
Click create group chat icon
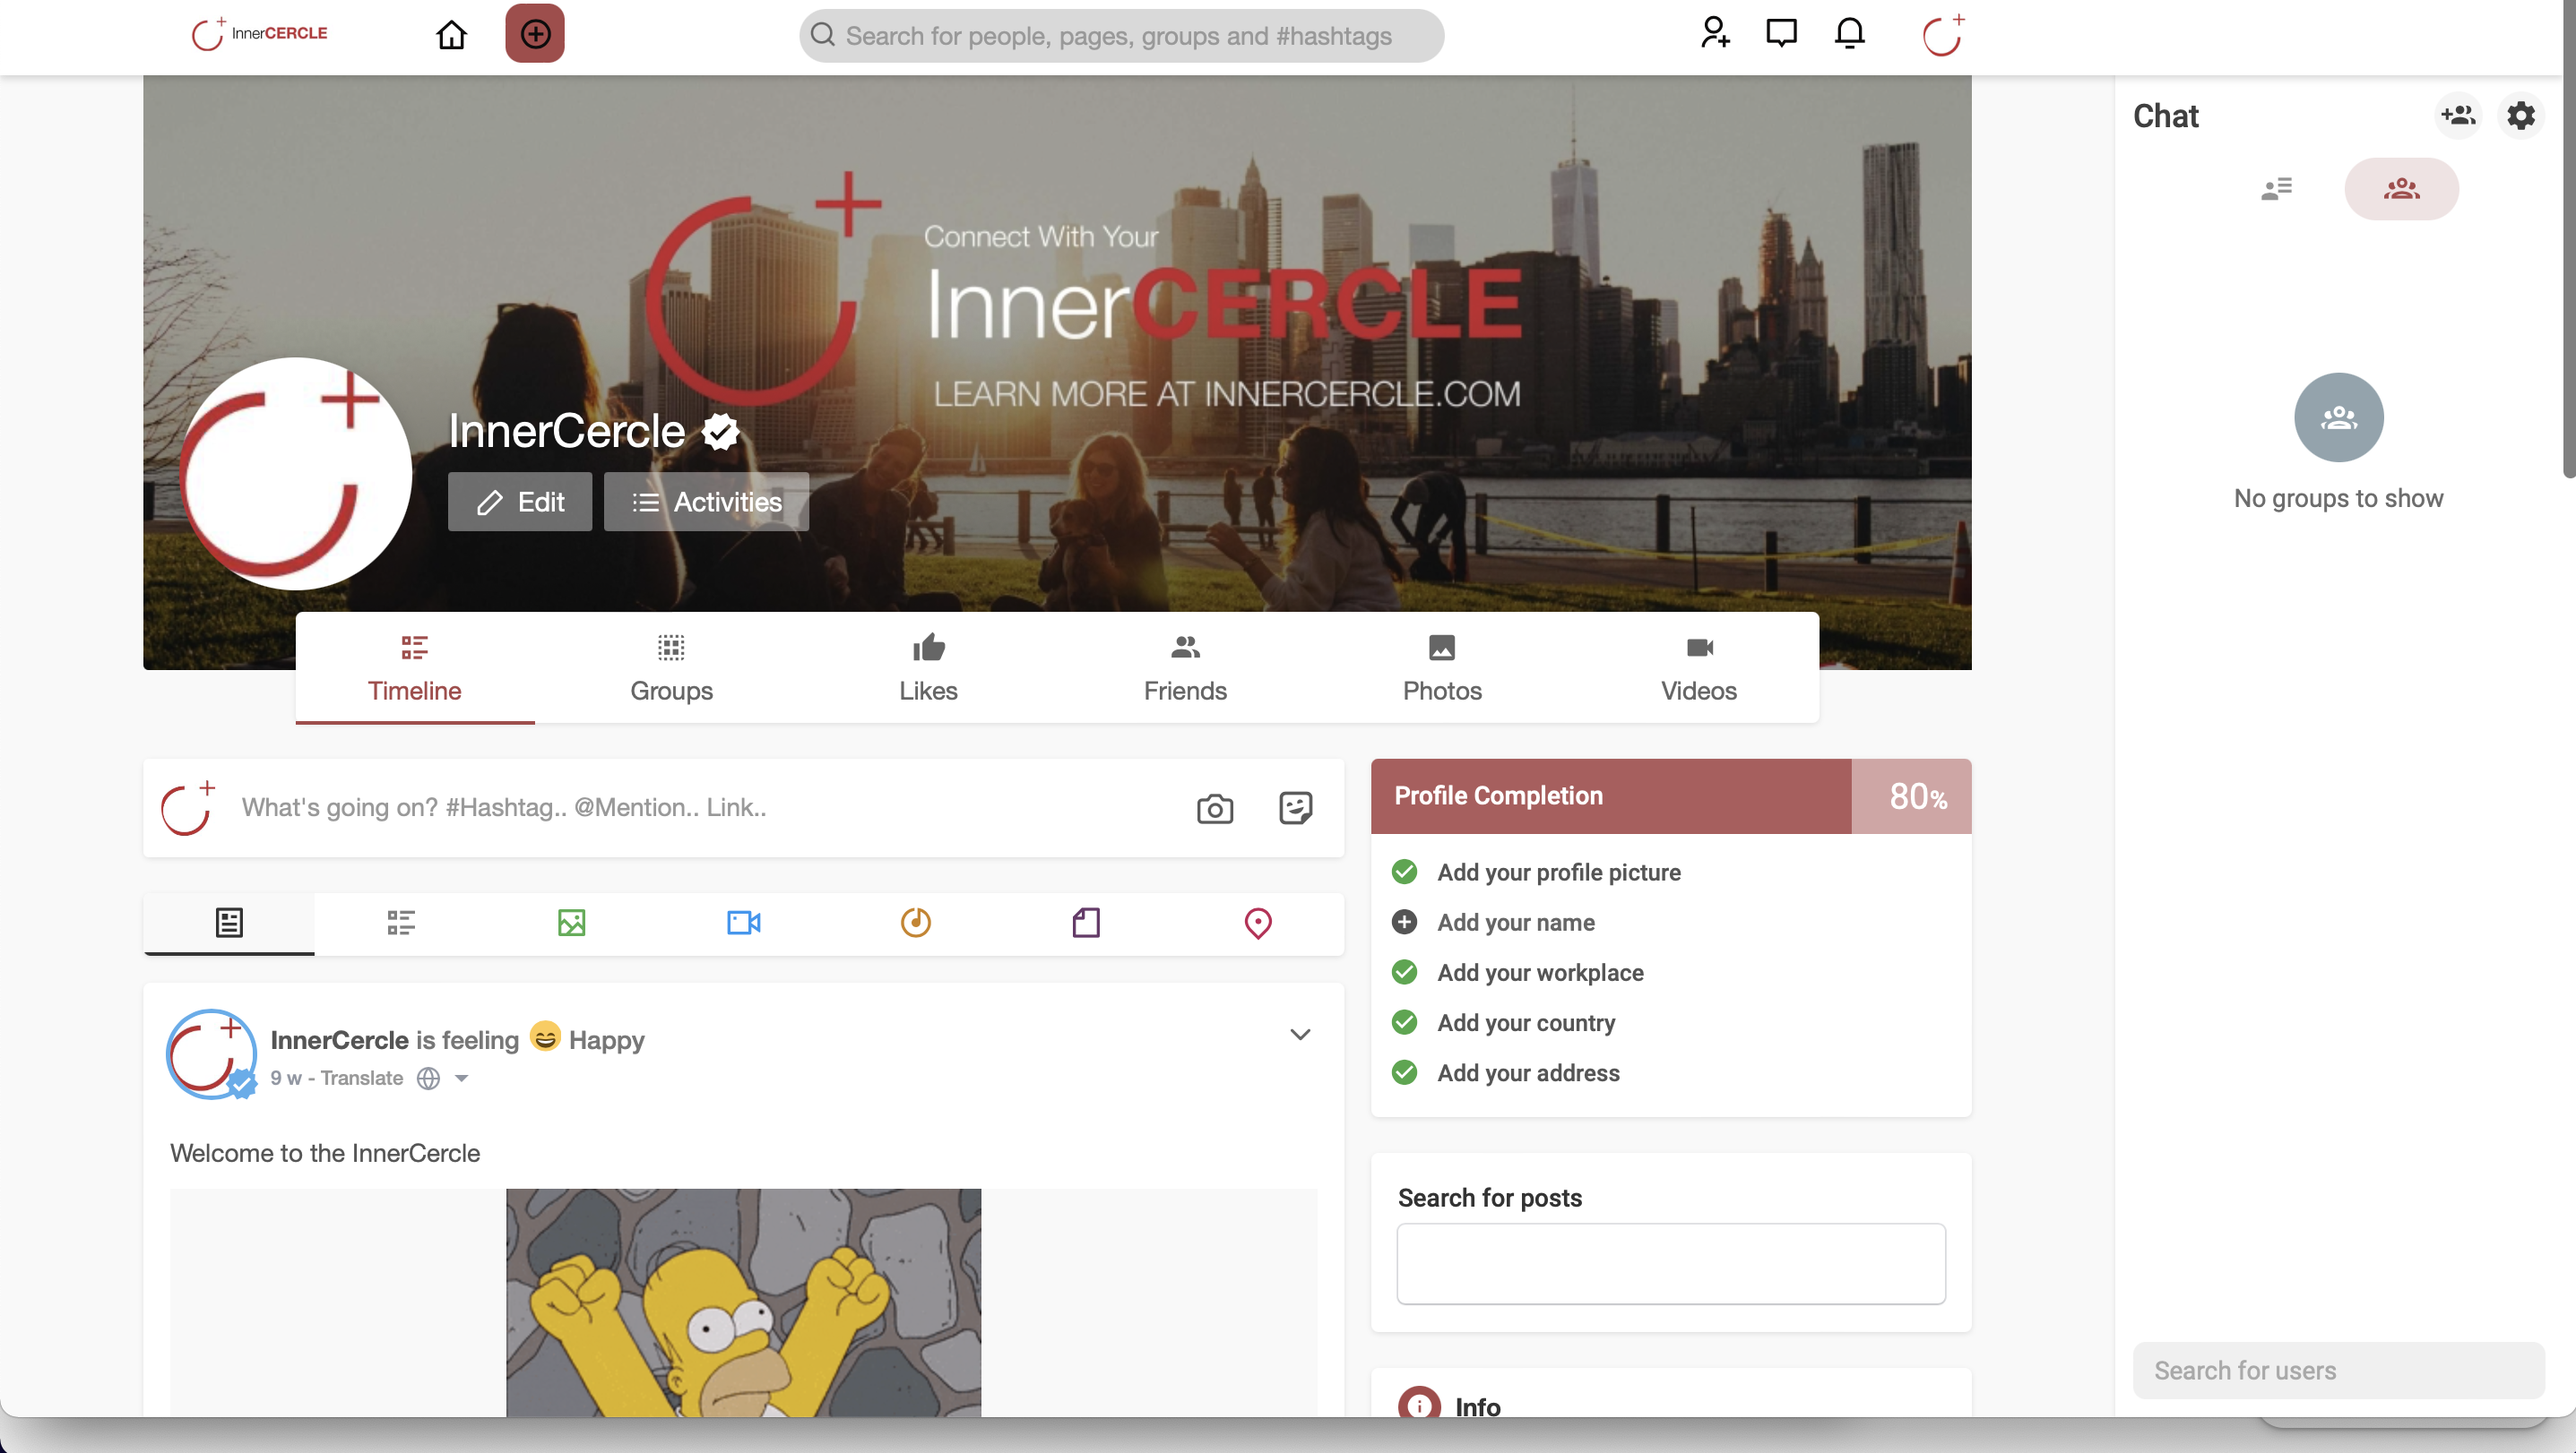click(2457, 116)
